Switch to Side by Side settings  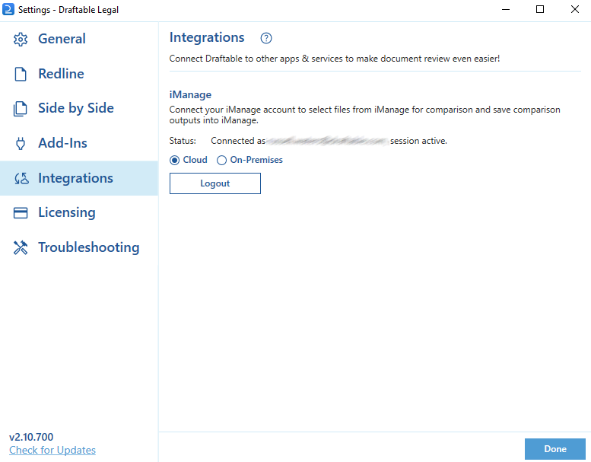[79, 108]
